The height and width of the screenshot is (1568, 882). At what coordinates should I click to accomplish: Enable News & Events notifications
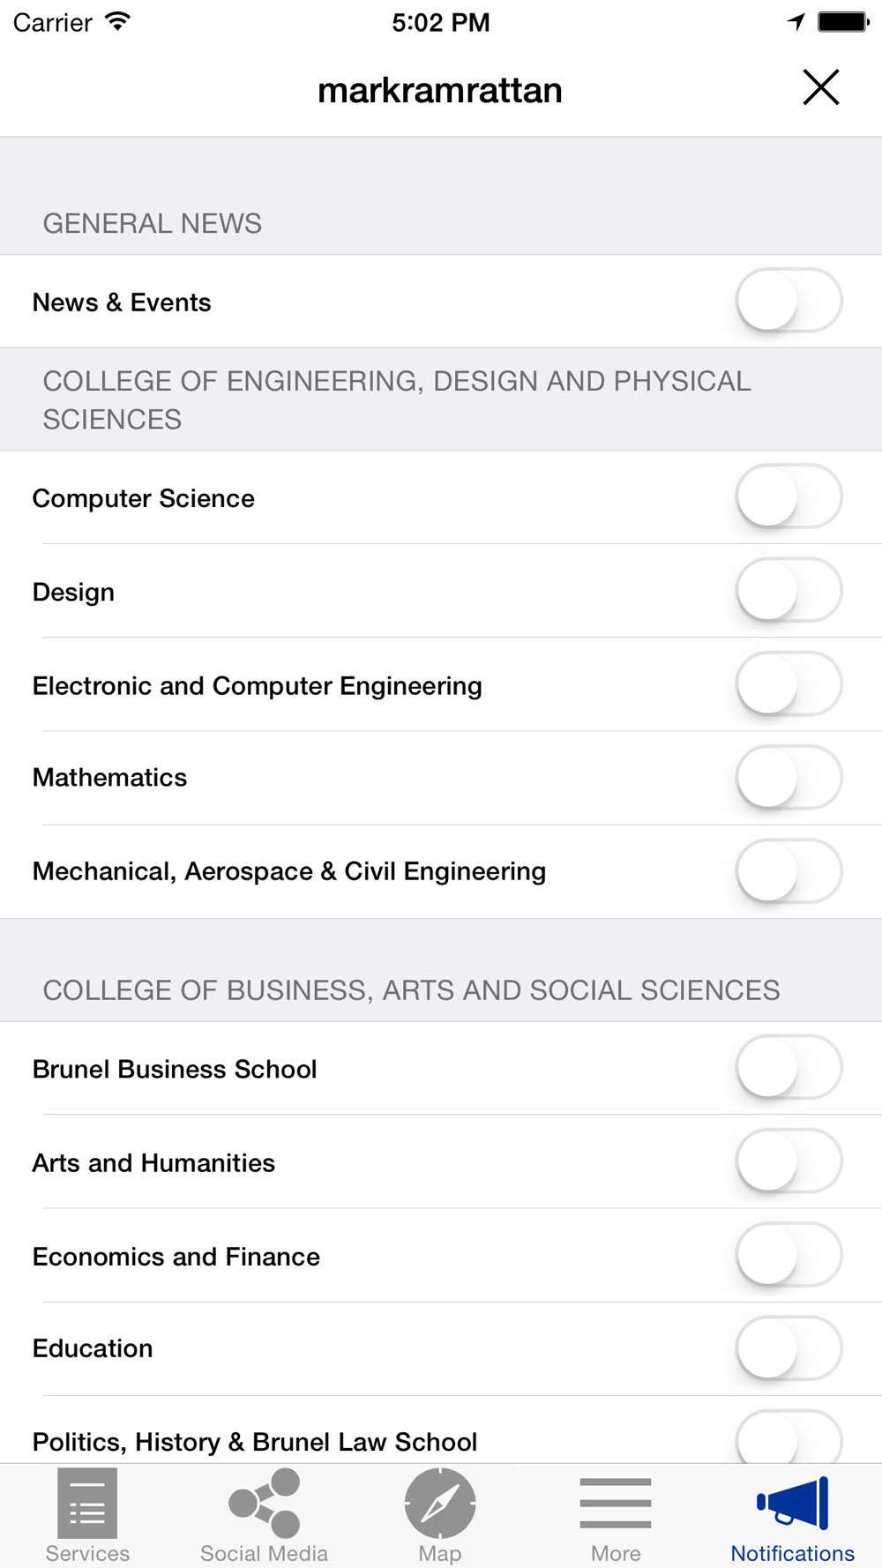tap(789, 302)
